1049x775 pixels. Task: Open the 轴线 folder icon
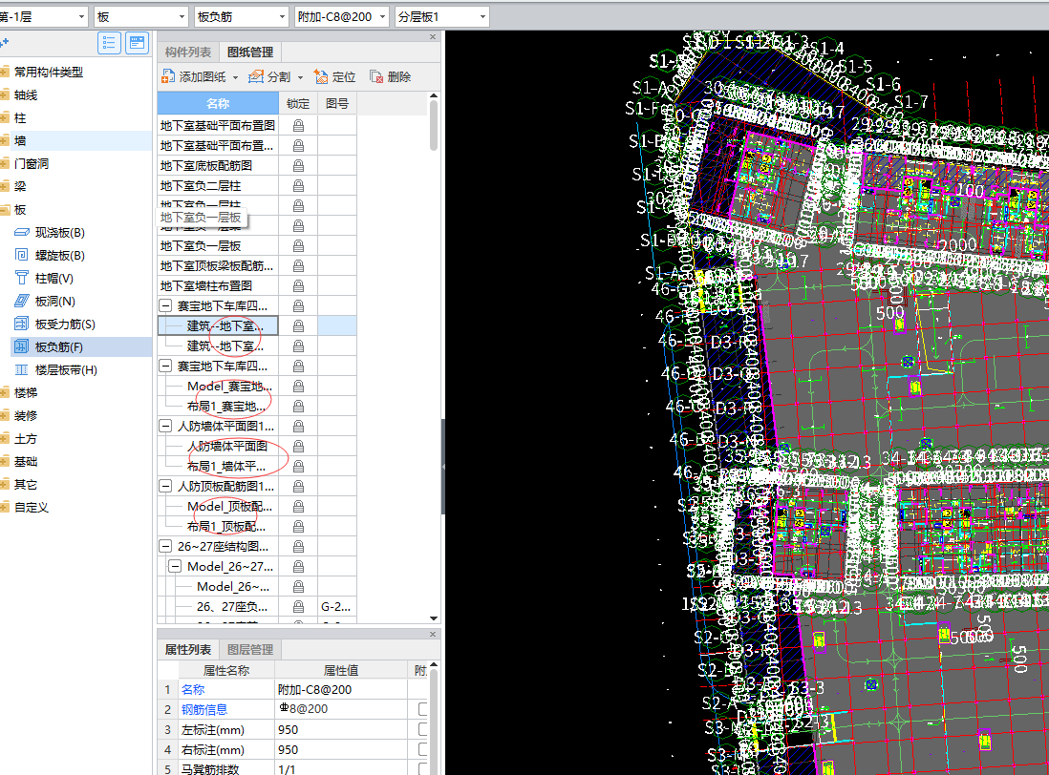pyautogui.click(x=5, y=94)
